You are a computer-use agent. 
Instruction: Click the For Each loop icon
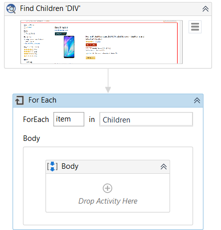click(x=19, y=101)
